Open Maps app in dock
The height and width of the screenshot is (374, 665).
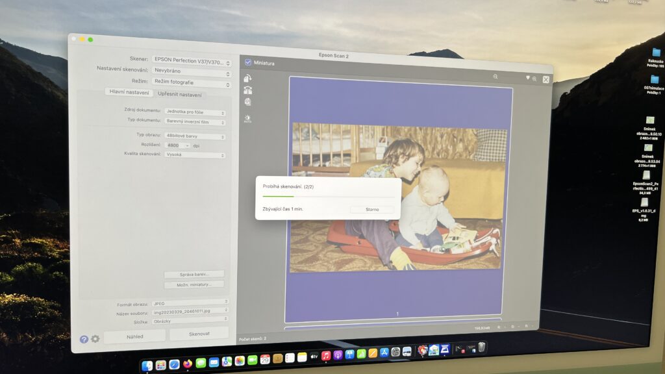coord(227,362)
